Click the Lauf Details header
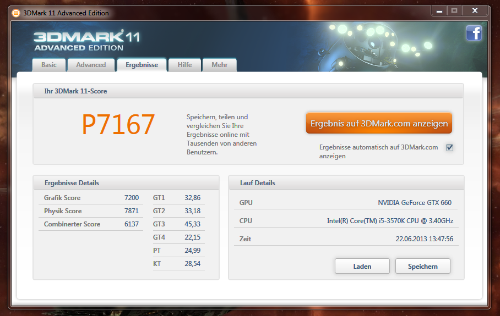 pos(258,183)
